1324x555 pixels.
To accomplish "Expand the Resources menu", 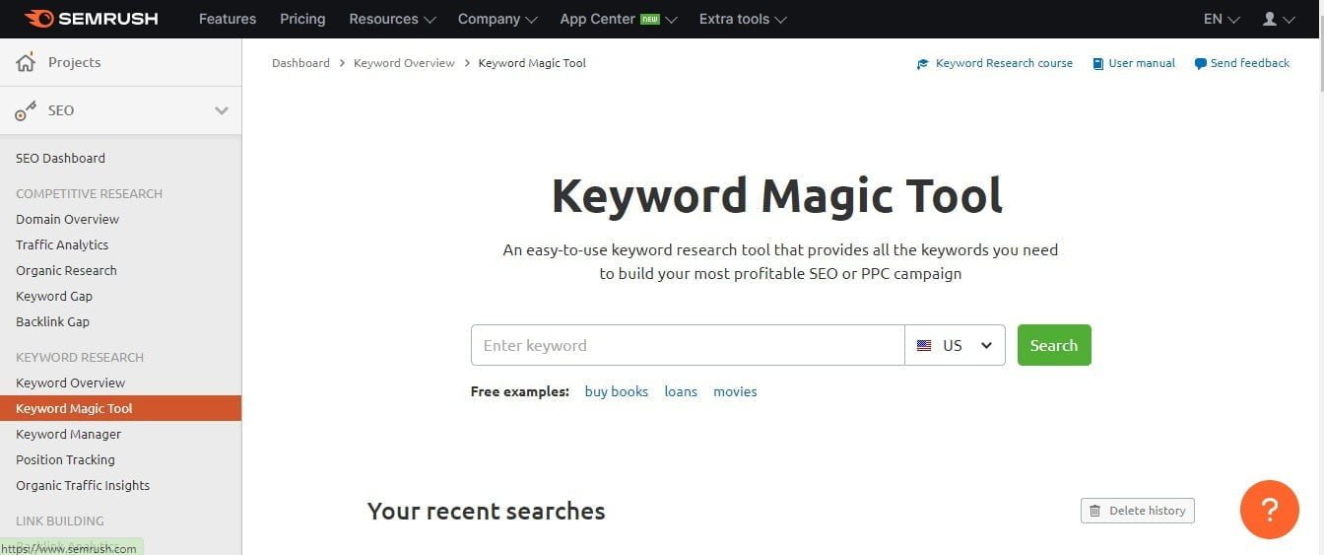I will click(391, 19).
